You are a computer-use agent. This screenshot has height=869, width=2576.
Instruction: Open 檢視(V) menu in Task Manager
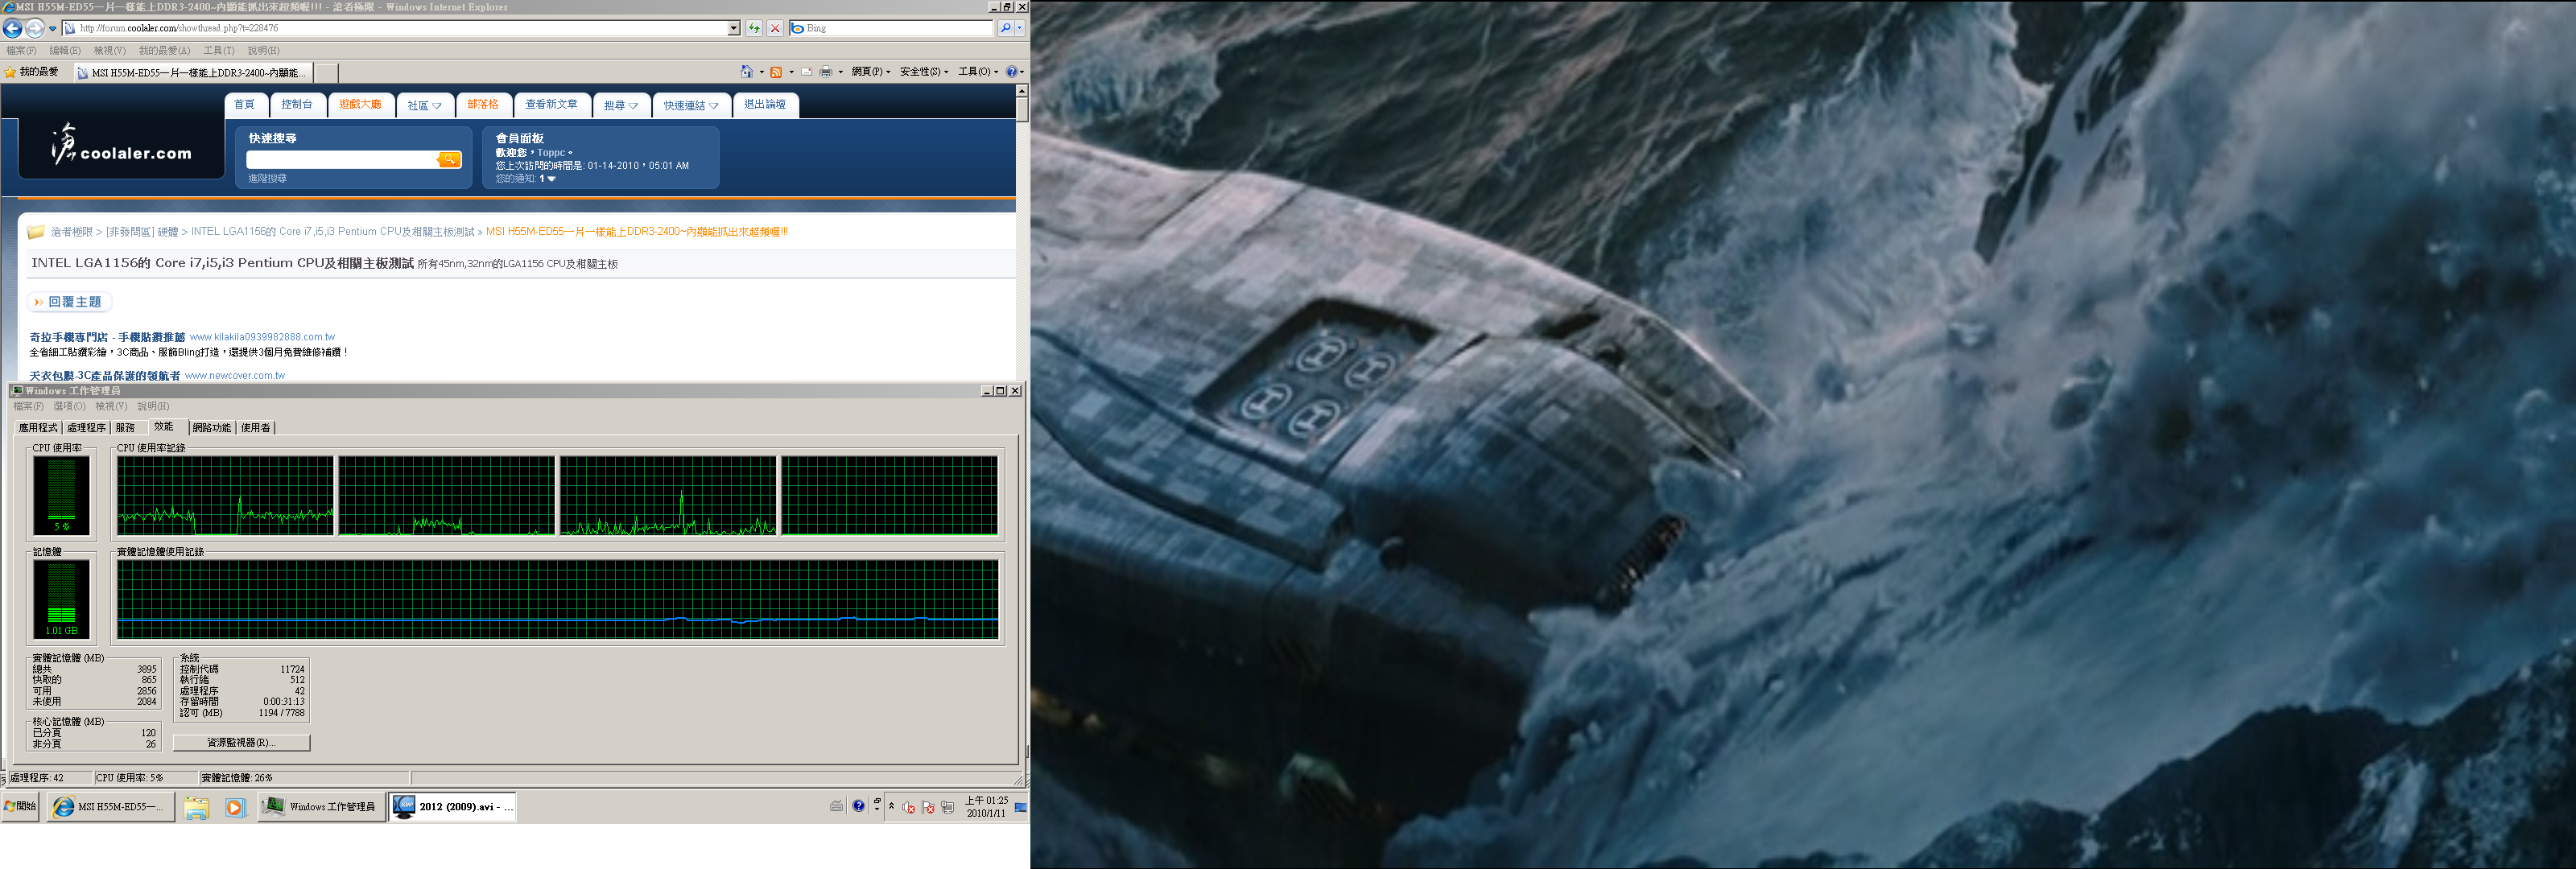[x=111, y=407]
